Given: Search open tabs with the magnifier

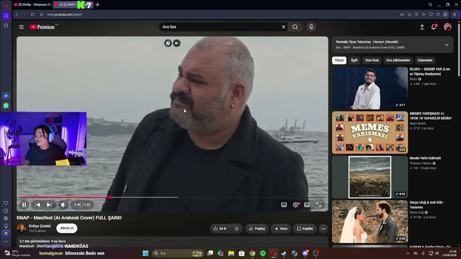Looking at the screenshot, I should point(430,5).
